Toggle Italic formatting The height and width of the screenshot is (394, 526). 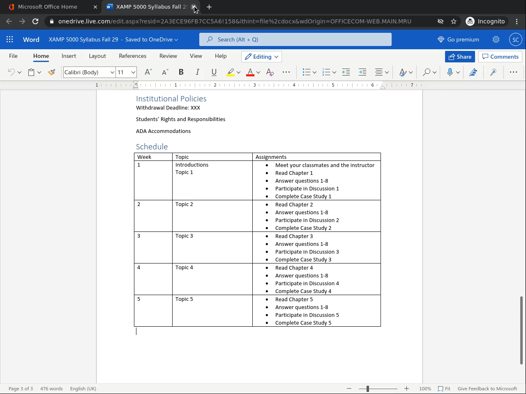(x=197, y=72)
